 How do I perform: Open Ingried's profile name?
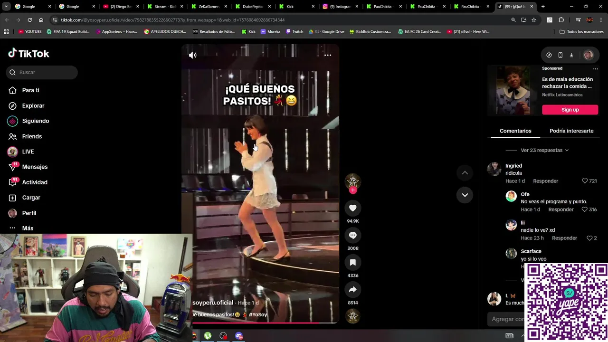[513, 166]
